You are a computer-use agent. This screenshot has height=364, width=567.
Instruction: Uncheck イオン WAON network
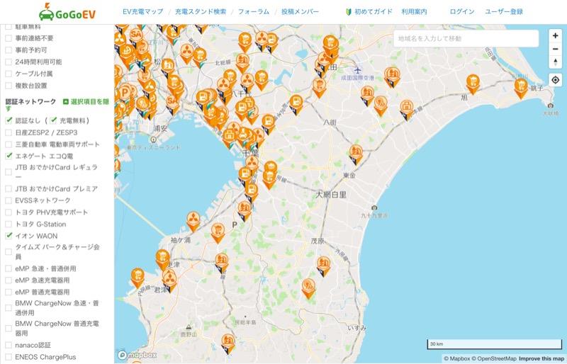click(x=9, y=236)
